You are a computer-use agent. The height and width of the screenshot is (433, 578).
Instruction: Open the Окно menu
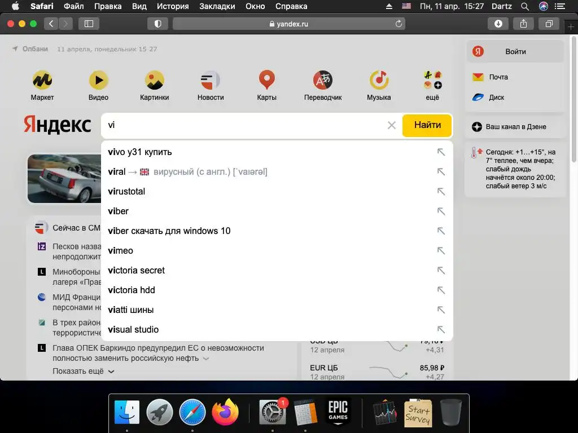point(255,6)
